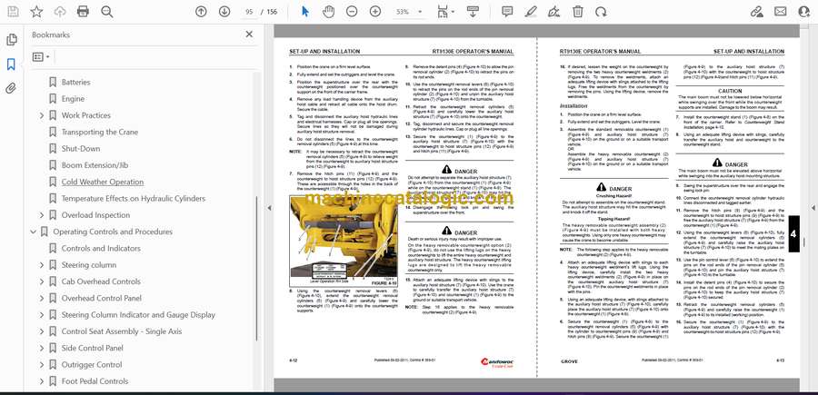Choose the selection arrow tool

coord(305,12)
